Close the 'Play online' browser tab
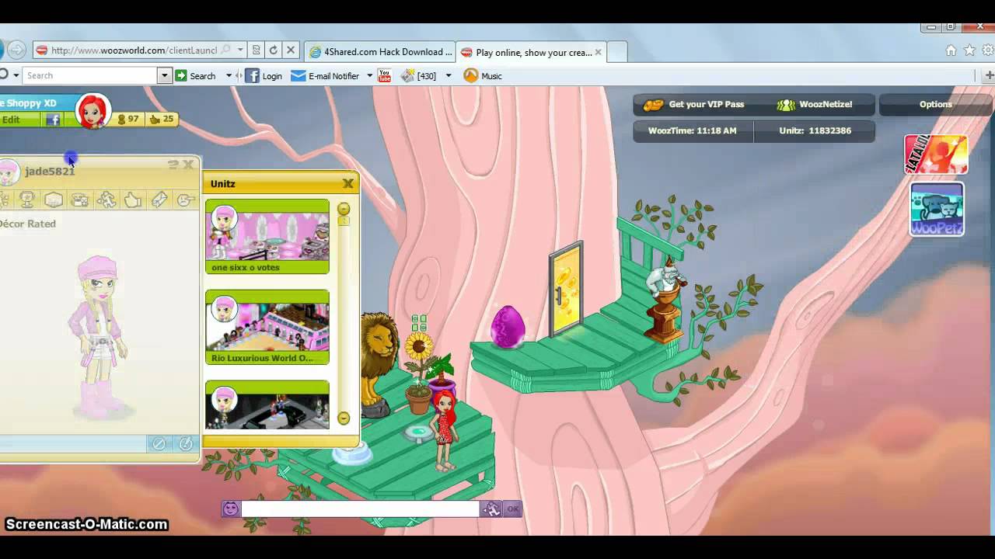This screenshot has width=995, height=559. (599, 52)
